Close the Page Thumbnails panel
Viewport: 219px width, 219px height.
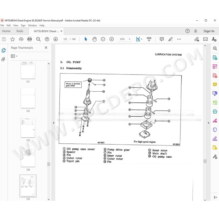pyautogui.click(x=46, y=48)
